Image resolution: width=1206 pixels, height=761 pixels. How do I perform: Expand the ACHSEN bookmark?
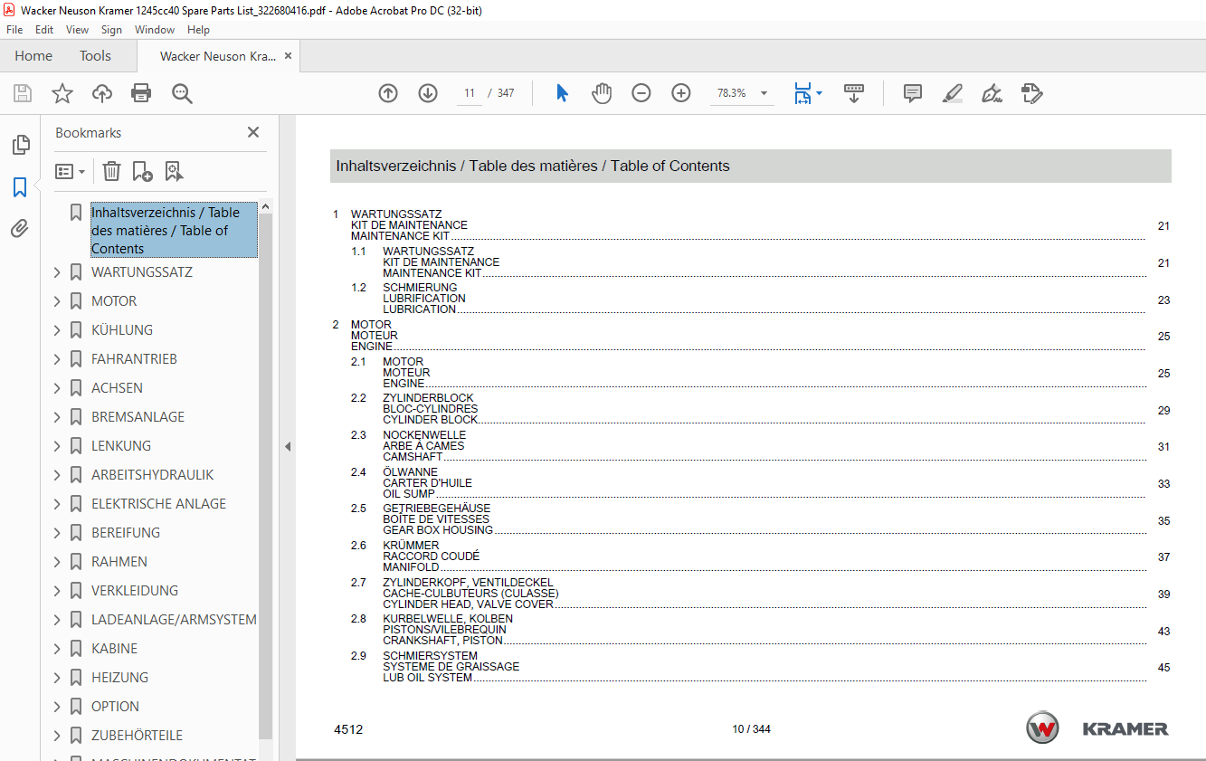[57, 388]
